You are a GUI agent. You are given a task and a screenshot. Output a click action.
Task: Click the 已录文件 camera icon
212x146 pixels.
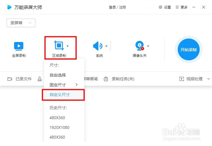click(x=10, y=79)
